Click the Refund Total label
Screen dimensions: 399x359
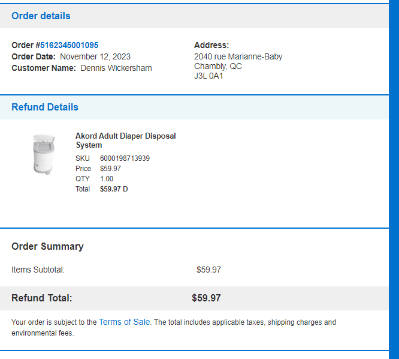click(x=42, y=298)
